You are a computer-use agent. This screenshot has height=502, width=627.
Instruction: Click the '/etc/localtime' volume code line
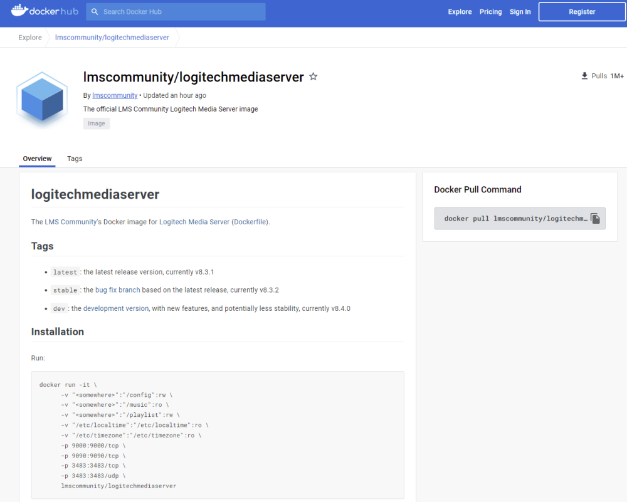(135, 426)
